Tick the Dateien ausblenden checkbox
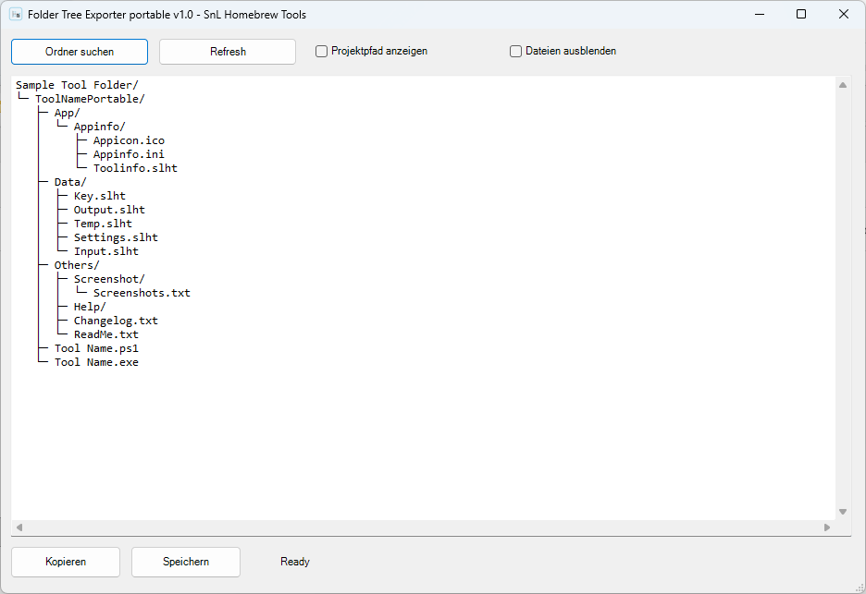 [515, 52]
